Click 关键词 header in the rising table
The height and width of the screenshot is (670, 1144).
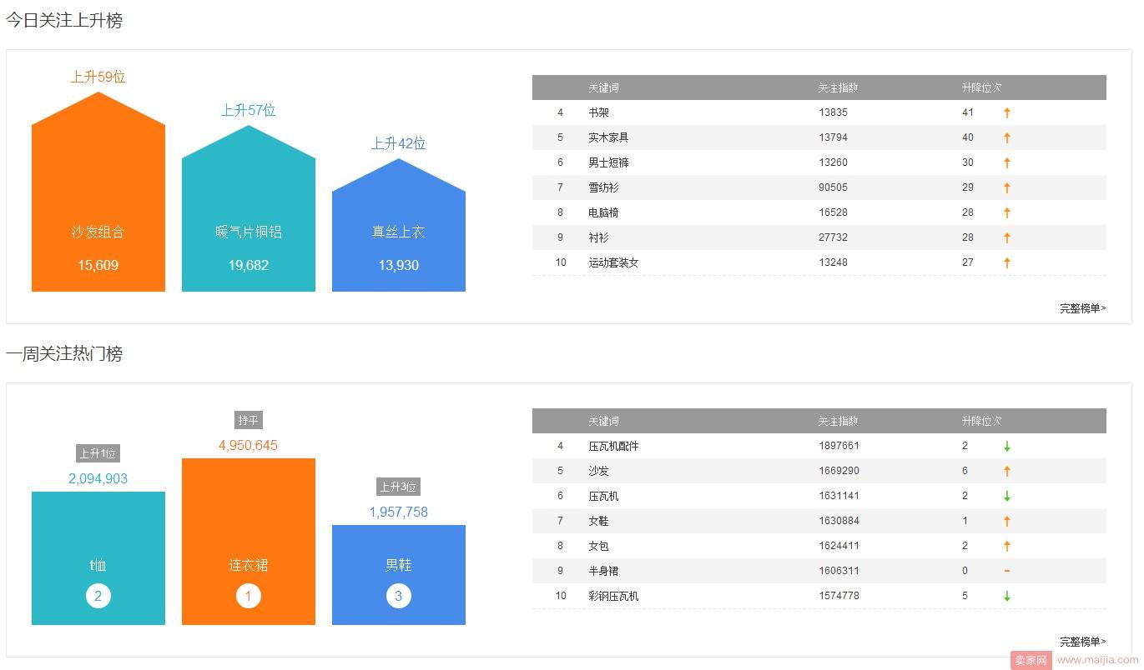point(603,87)
